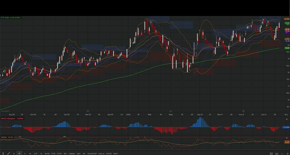Click the event marker icon near Νοε'25
This screenshot has height=155, width=290.
(x=88, y=111)
